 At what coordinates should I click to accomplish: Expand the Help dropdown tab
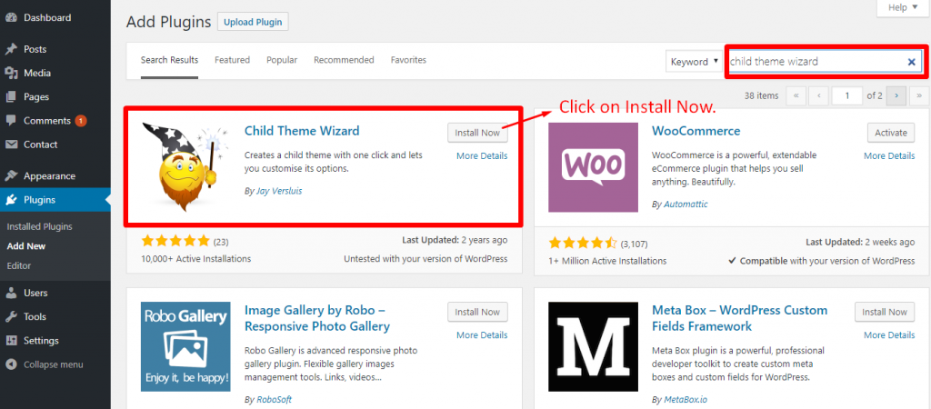(905, 7)
